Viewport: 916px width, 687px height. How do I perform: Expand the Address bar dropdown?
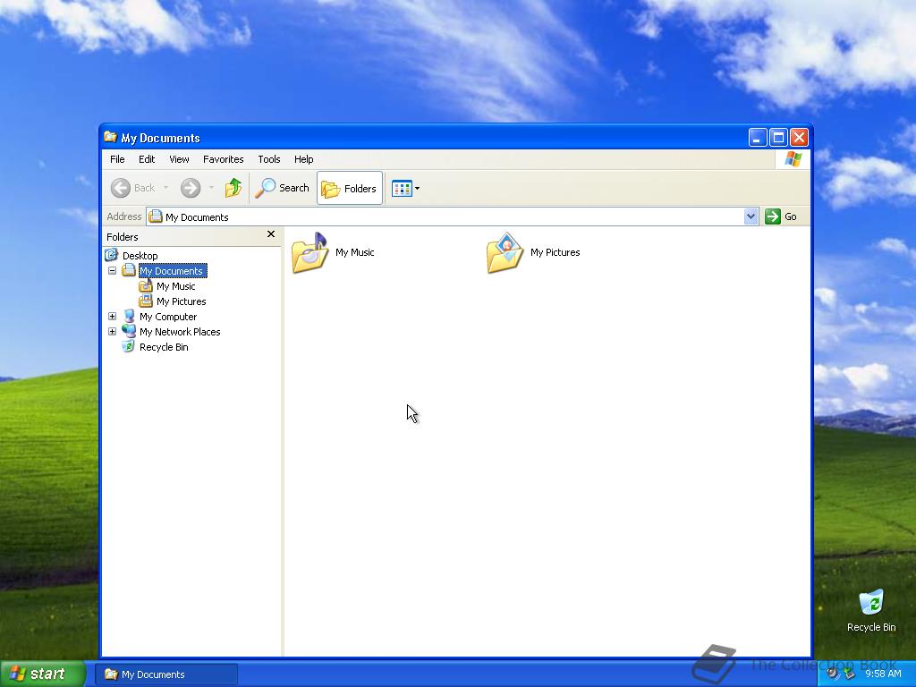pos(751,216)
